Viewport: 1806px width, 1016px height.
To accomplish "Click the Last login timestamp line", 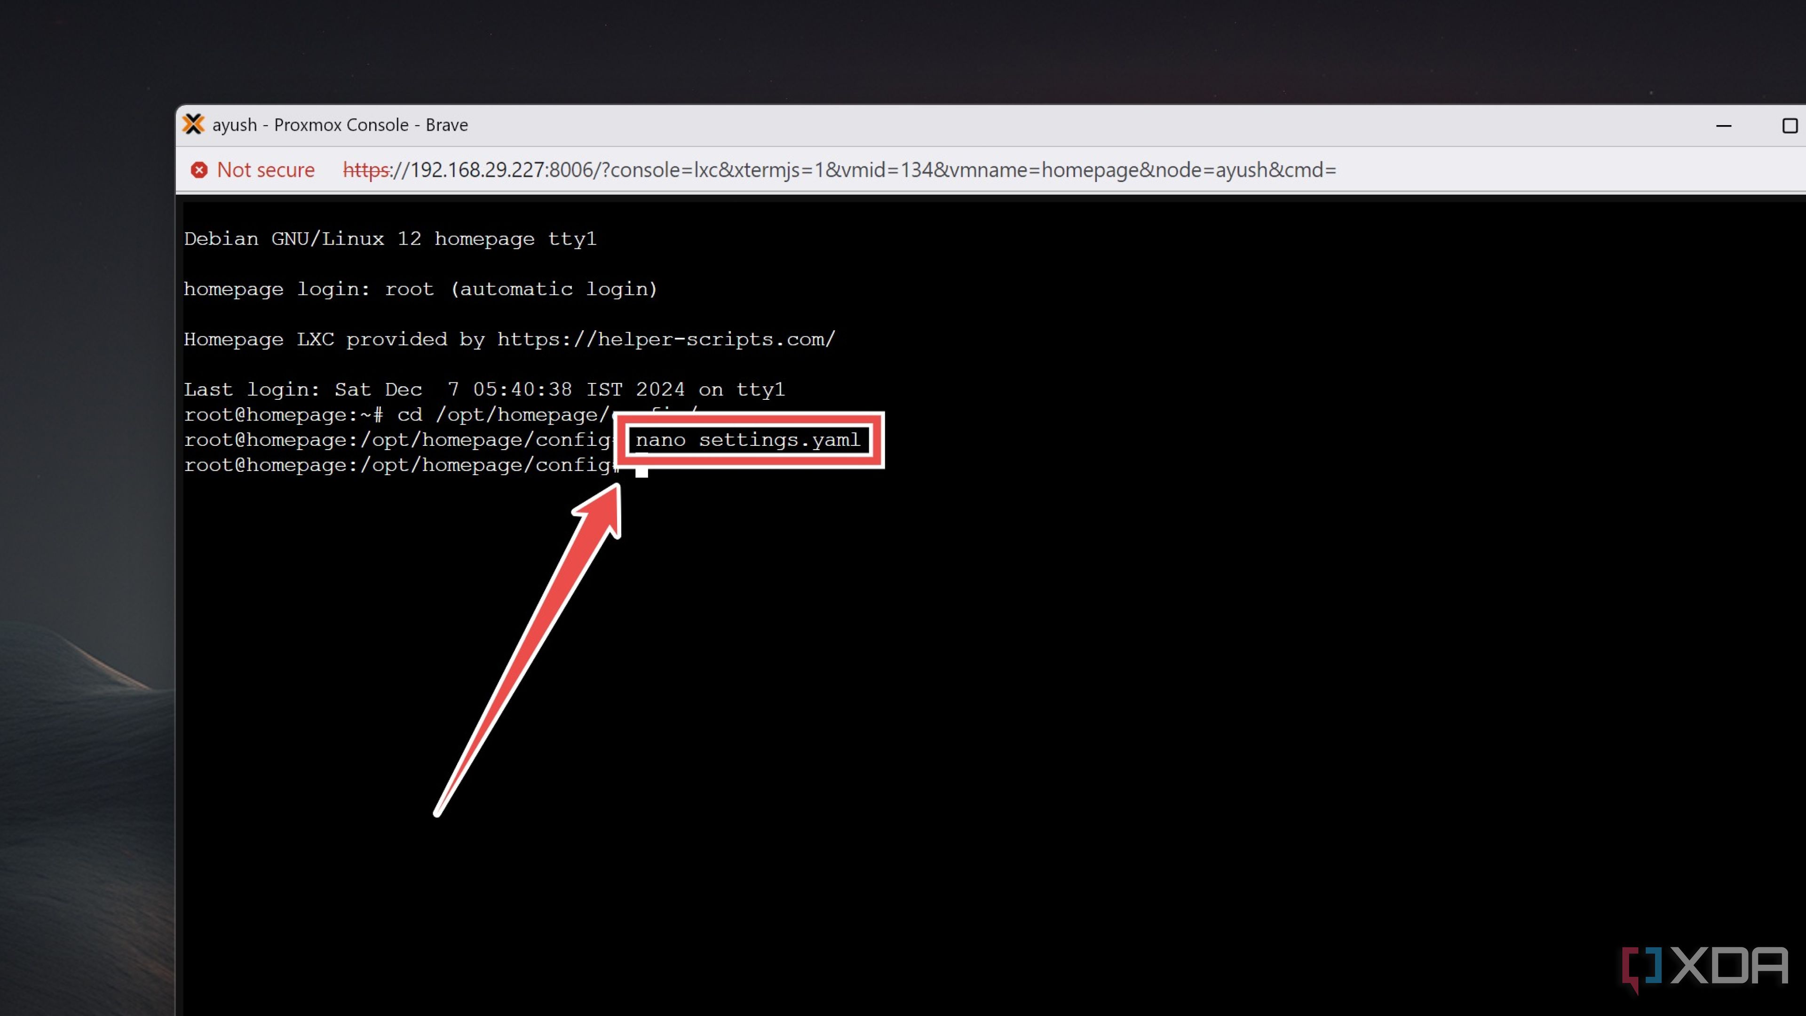I will tap(484, 389).
